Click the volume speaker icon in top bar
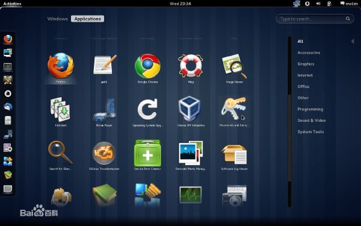The height and width of the screenshot is (226, 361). [318, 4]
